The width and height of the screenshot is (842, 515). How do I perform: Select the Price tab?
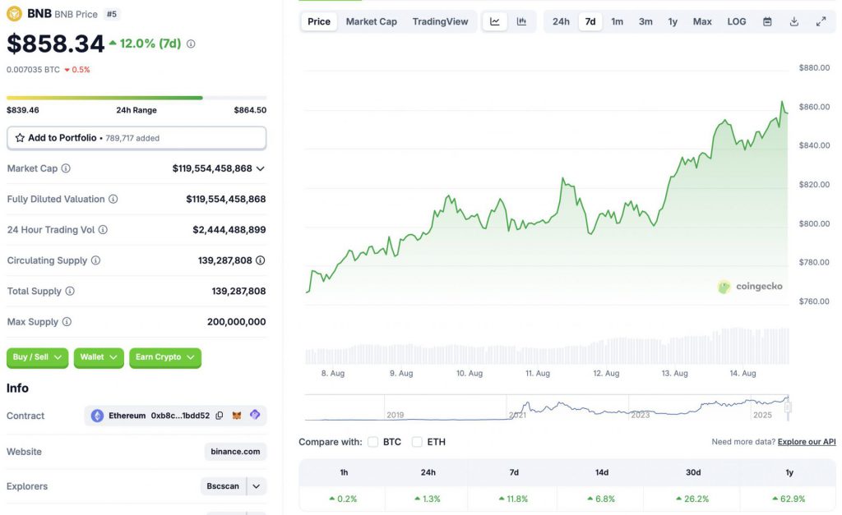(x=319, y=21)
